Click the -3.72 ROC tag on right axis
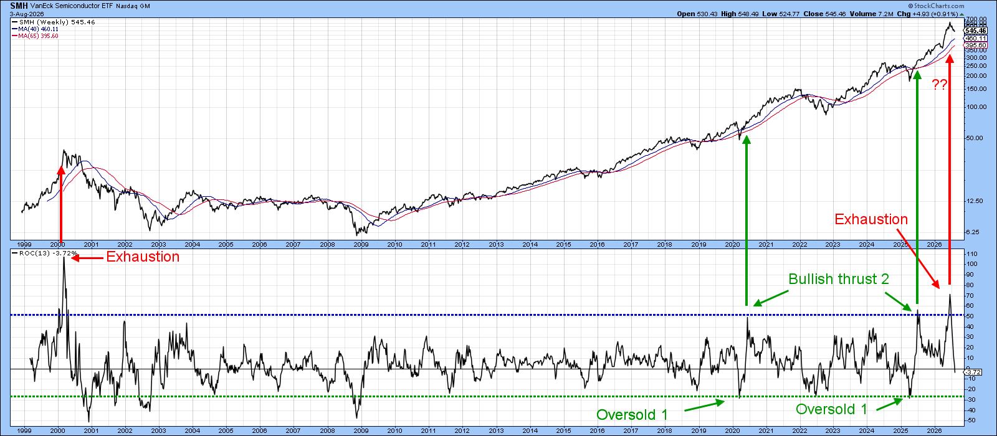The width and height of the screenshot is (997, 436). [x=973, y=372]
